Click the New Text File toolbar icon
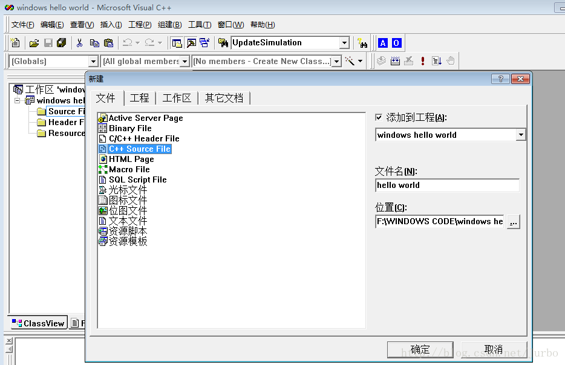This screenshot has width=565, height=365. (15, 43)
